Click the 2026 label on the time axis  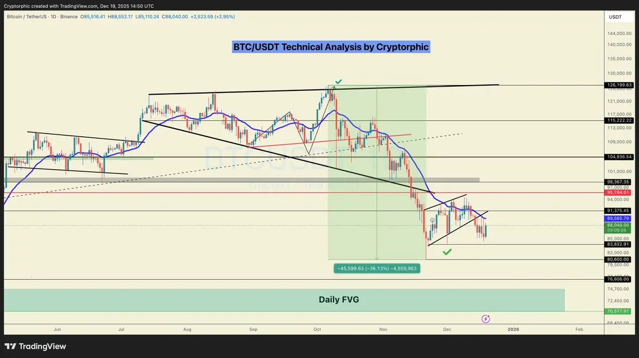pyautogui.click(x=513, y=329)
